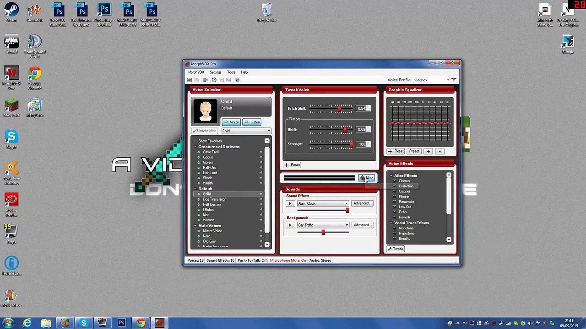Click the Tweak button under Voice Effects

coord(395,249)
